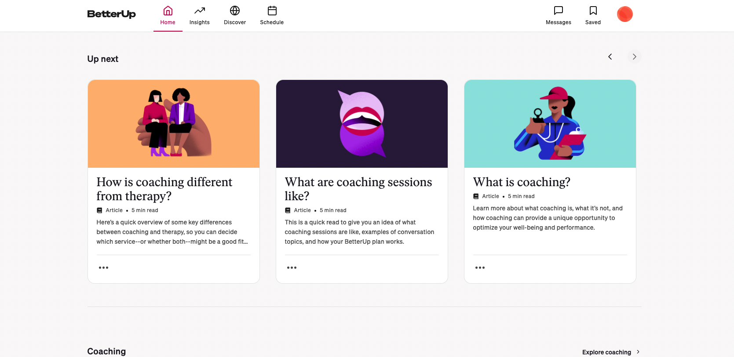Click the teal coach illustration thumbnail
Image resolution: width=734 pixels, height=357 pixels.
pyautogui.click(x=550, y=124)
